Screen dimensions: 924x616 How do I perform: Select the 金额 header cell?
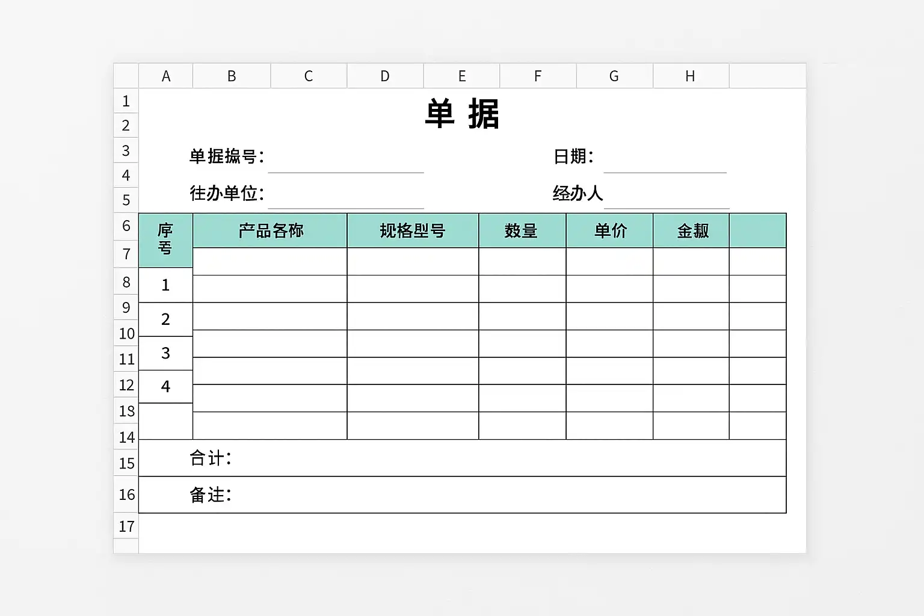pos(691,230)
